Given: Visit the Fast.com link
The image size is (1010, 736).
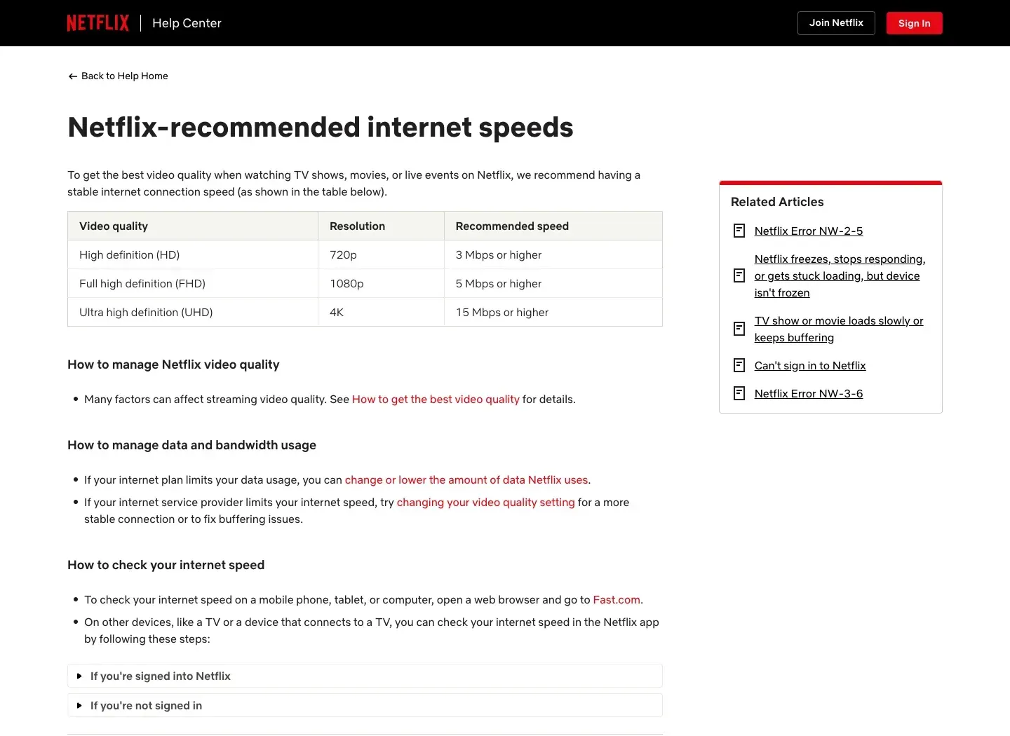Looking at the screenshot, I should (617, 599).
